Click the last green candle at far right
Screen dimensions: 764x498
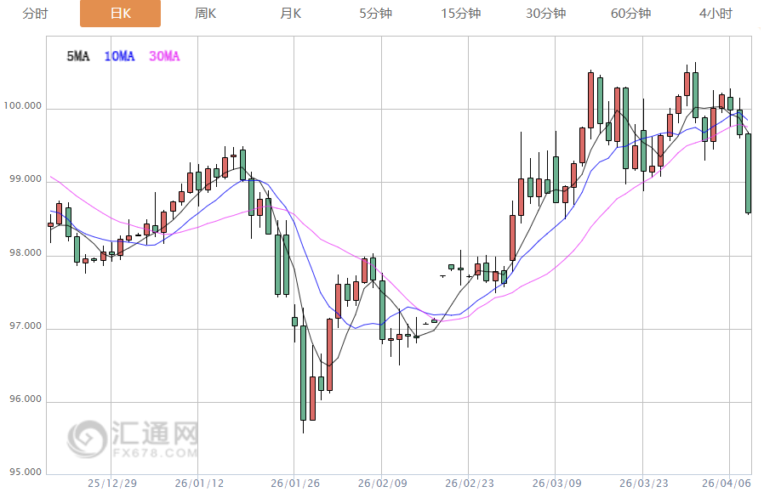point(749,173)
